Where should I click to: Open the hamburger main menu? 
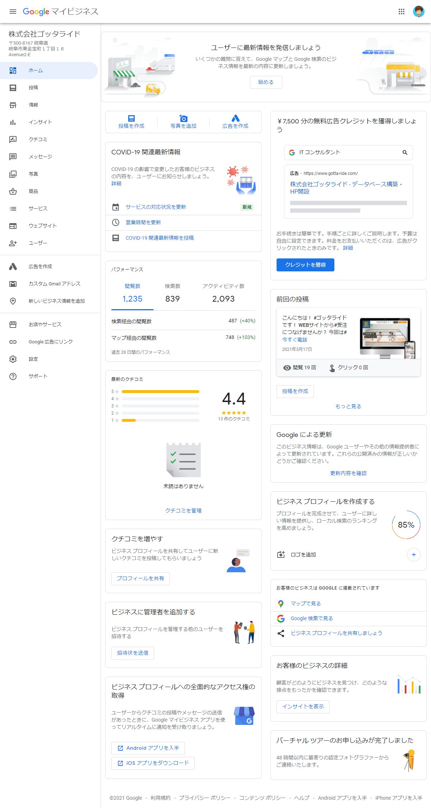click(x=13, y=12)
